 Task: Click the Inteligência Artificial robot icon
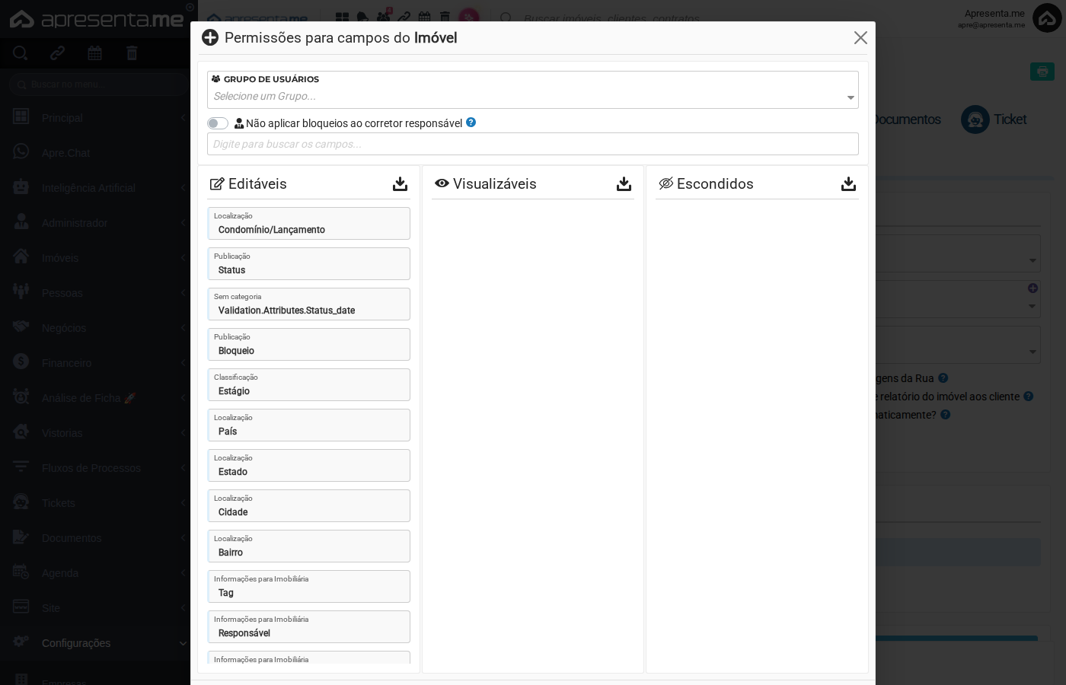point(21,187)
